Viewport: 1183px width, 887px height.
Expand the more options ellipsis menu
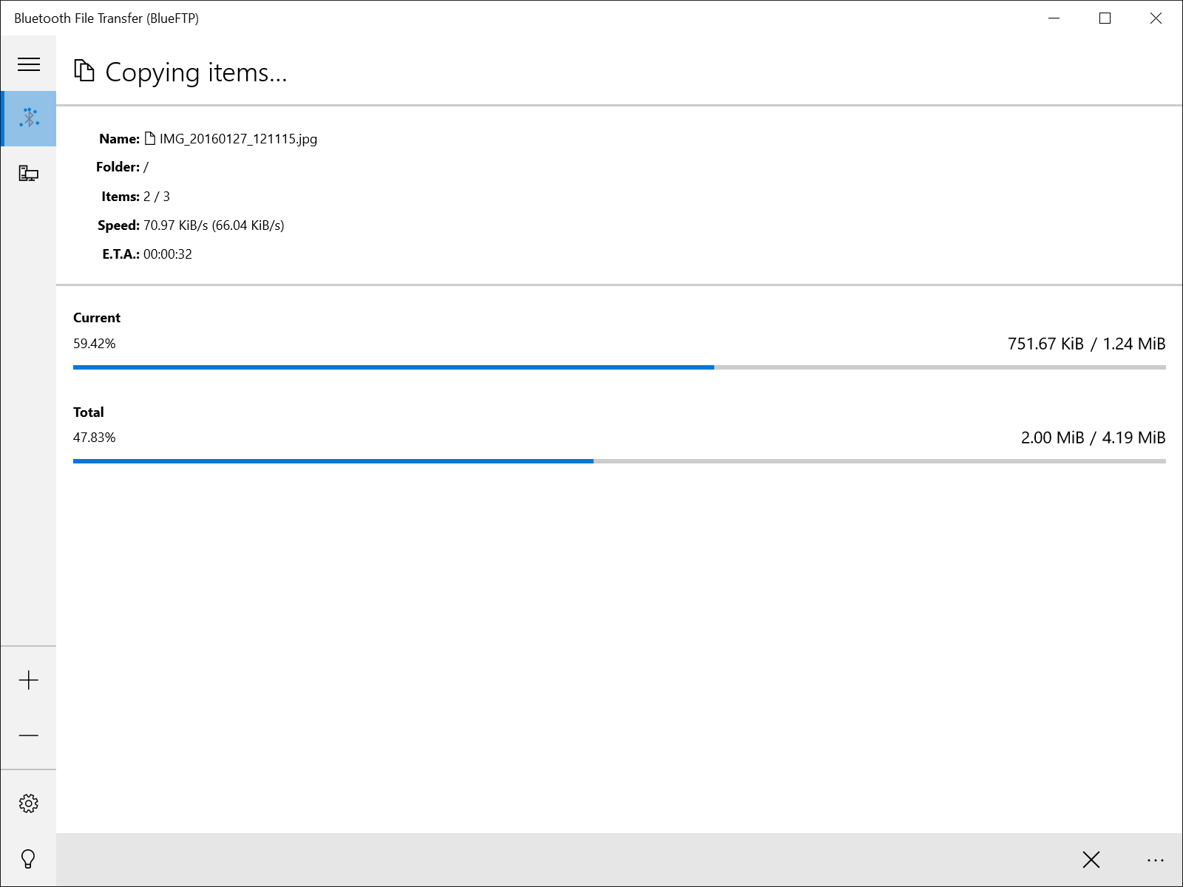coord(1155,860)
